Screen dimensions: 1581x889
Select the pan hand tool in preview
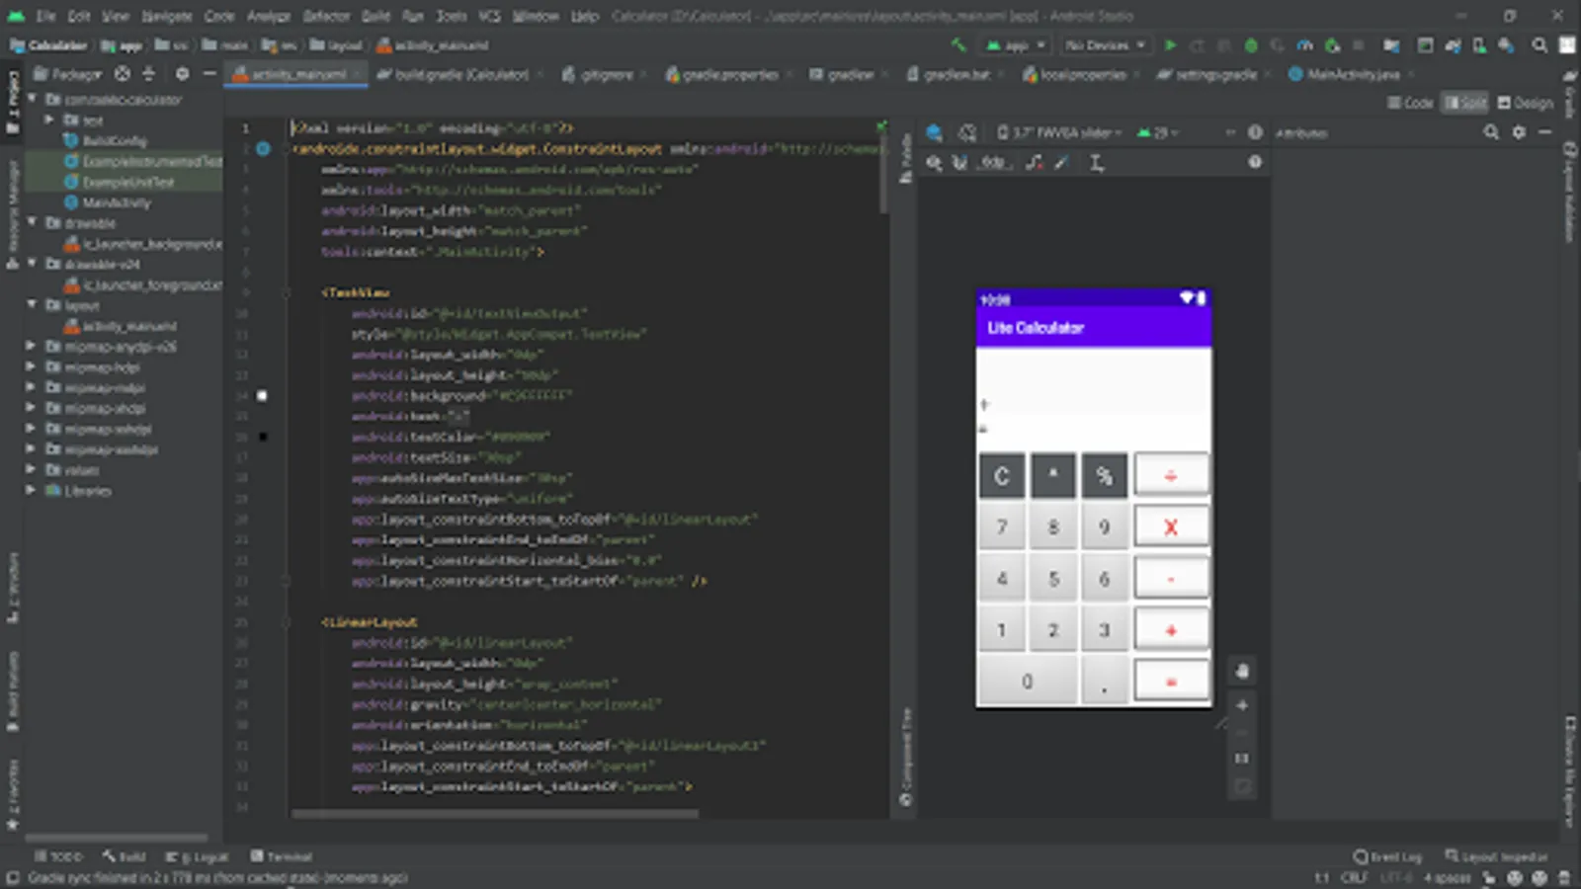coord(1242,672)
